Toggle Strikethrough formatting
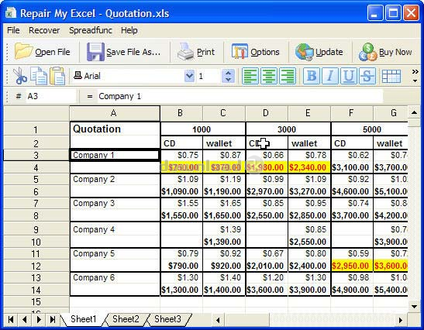424x330 pixels. (367, 76)
